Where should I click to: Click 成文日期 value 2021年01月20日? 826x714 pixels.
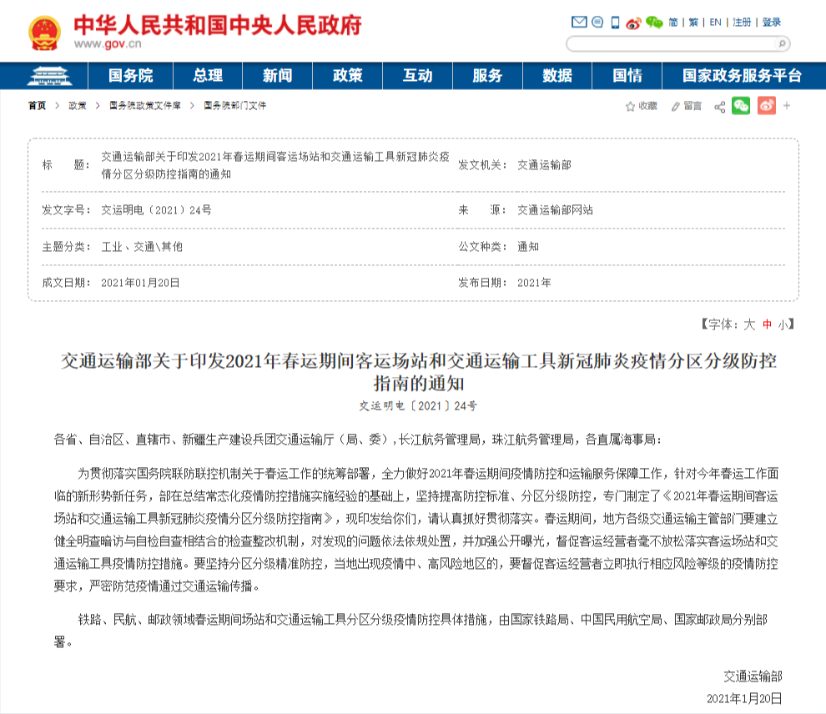[140, 283]
